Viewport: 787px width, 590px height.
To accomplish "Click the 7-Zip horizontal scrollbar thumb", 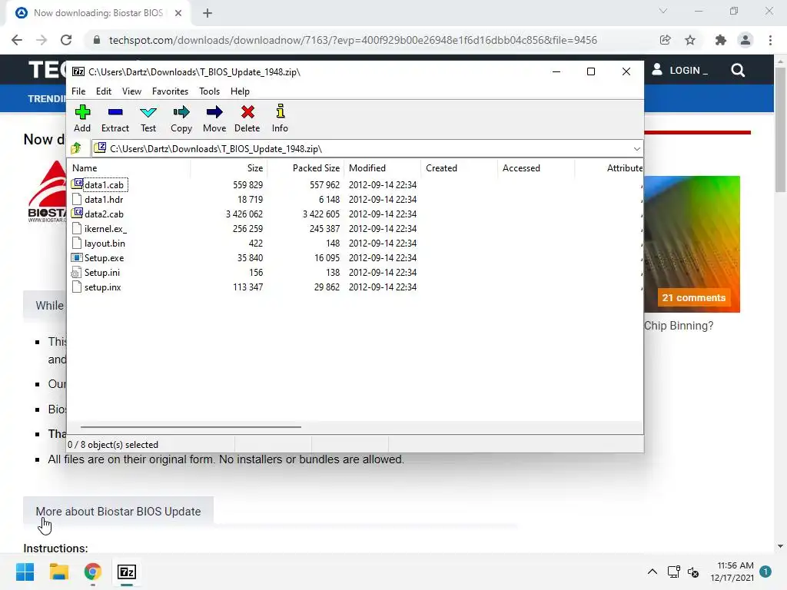I will 191,427.
